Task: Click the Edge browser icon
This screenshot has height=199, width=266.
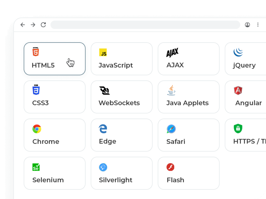Action: tap(103, 129)
